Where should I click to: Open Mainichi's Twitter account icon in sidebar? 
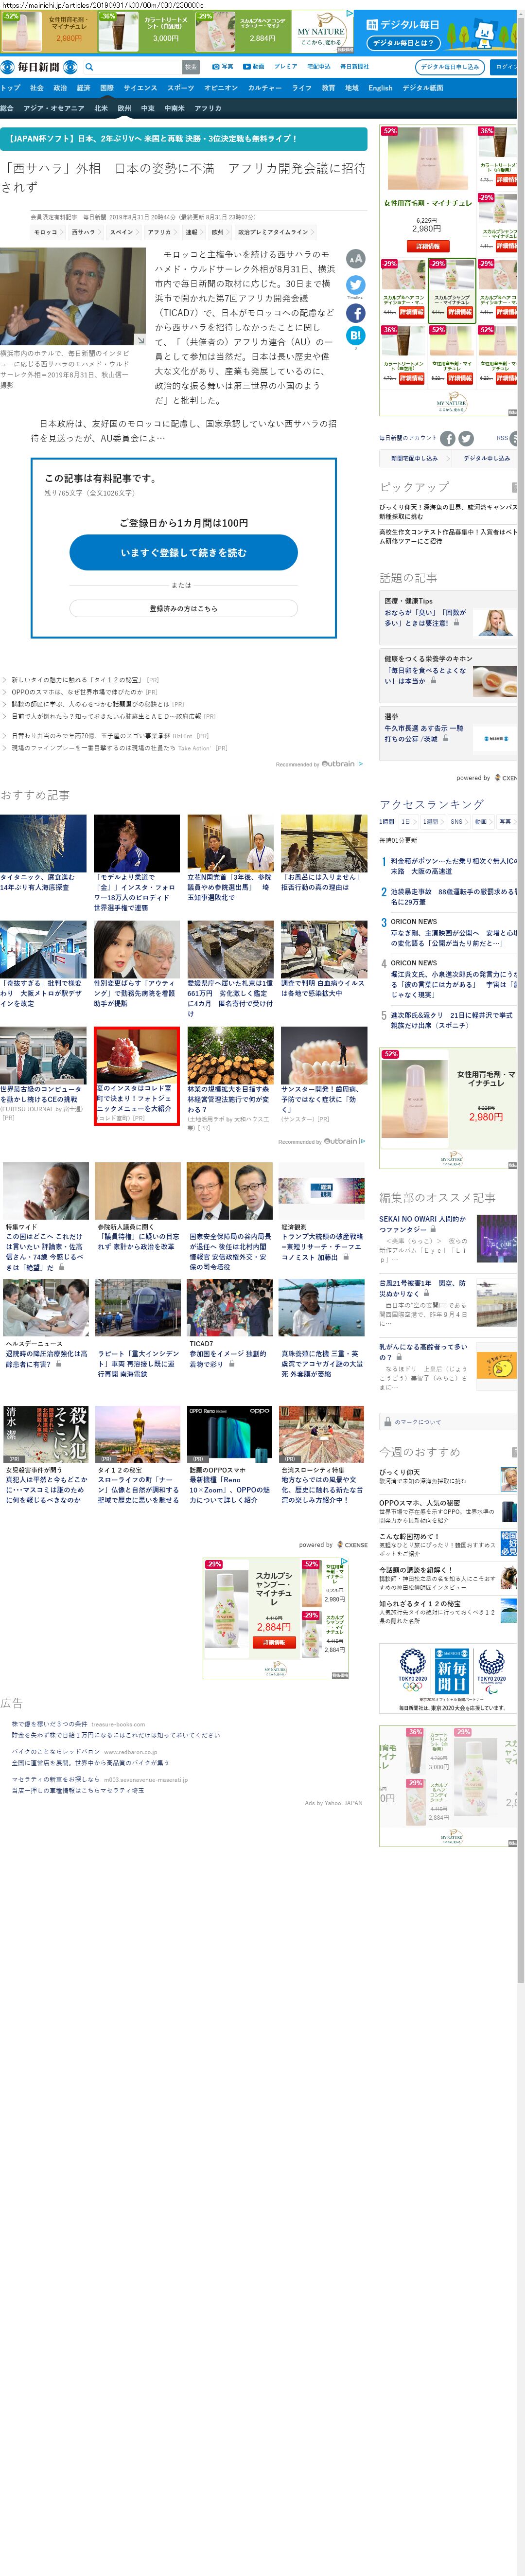[466, 438]
